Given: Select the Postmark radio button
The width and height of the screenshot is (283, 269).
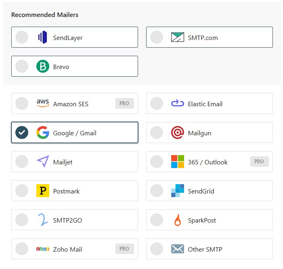Looking at the screenshot, I should pos(22,191).
